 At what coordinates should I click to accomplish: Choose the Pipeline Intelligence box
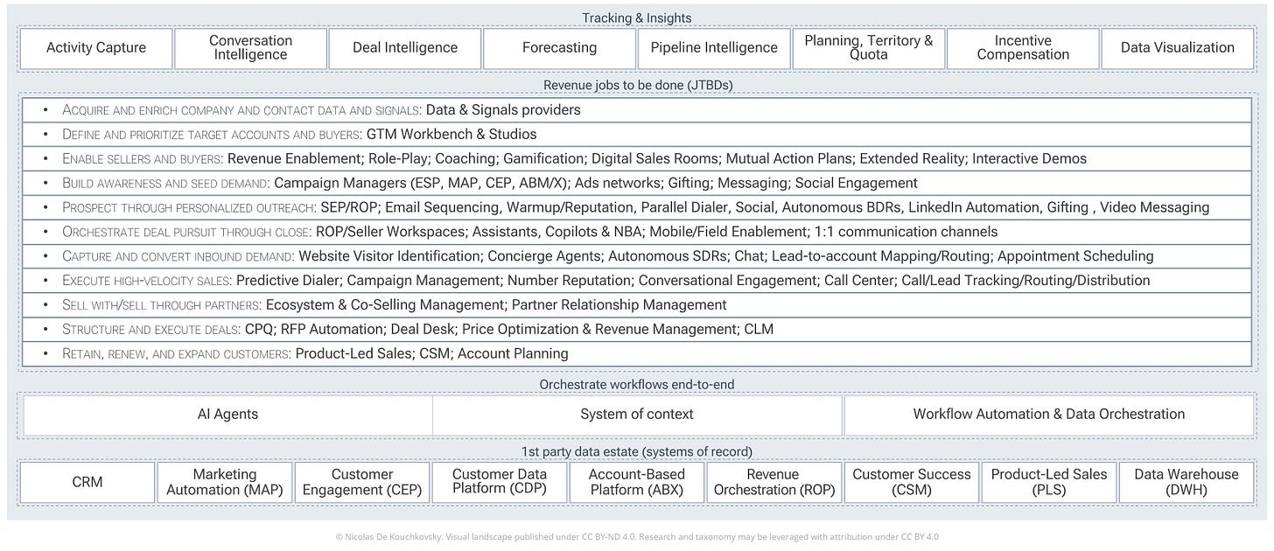pyautogui.click(x=714, y=48)
